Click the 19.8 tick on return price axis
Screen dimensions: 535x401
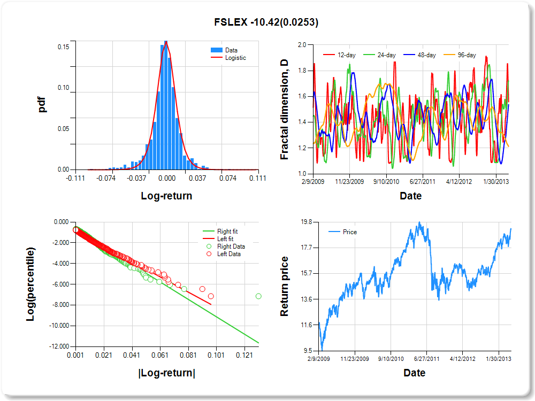(x=307, y=222)
